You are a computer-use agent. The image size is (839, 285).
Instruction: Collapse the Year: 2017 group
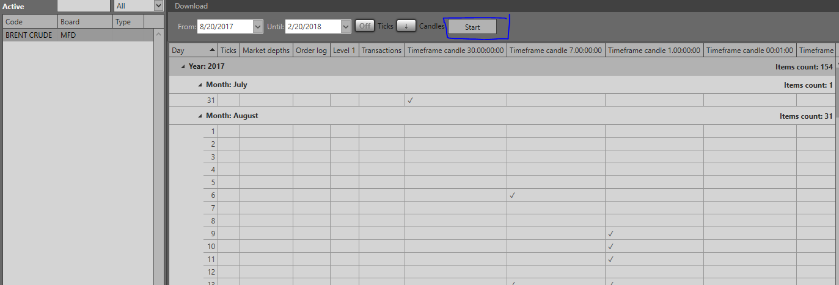(183, 66)
